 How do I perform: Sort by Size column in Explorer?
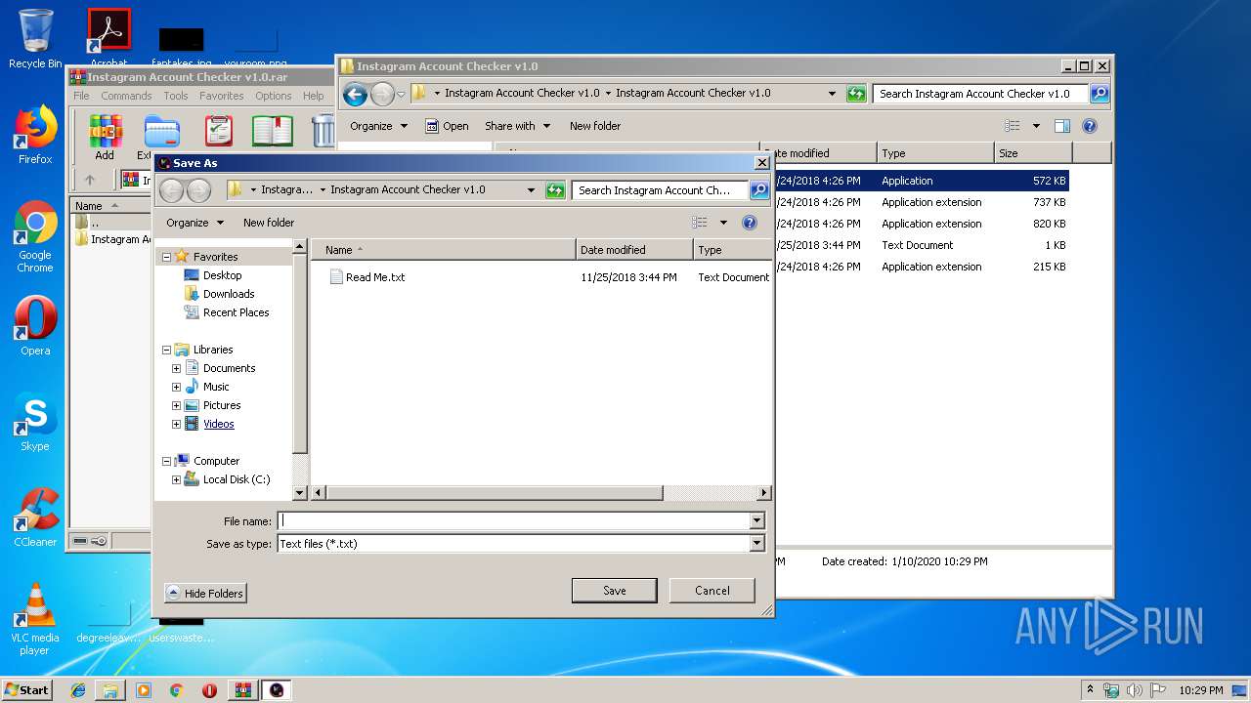click(x=1033, y=153)
